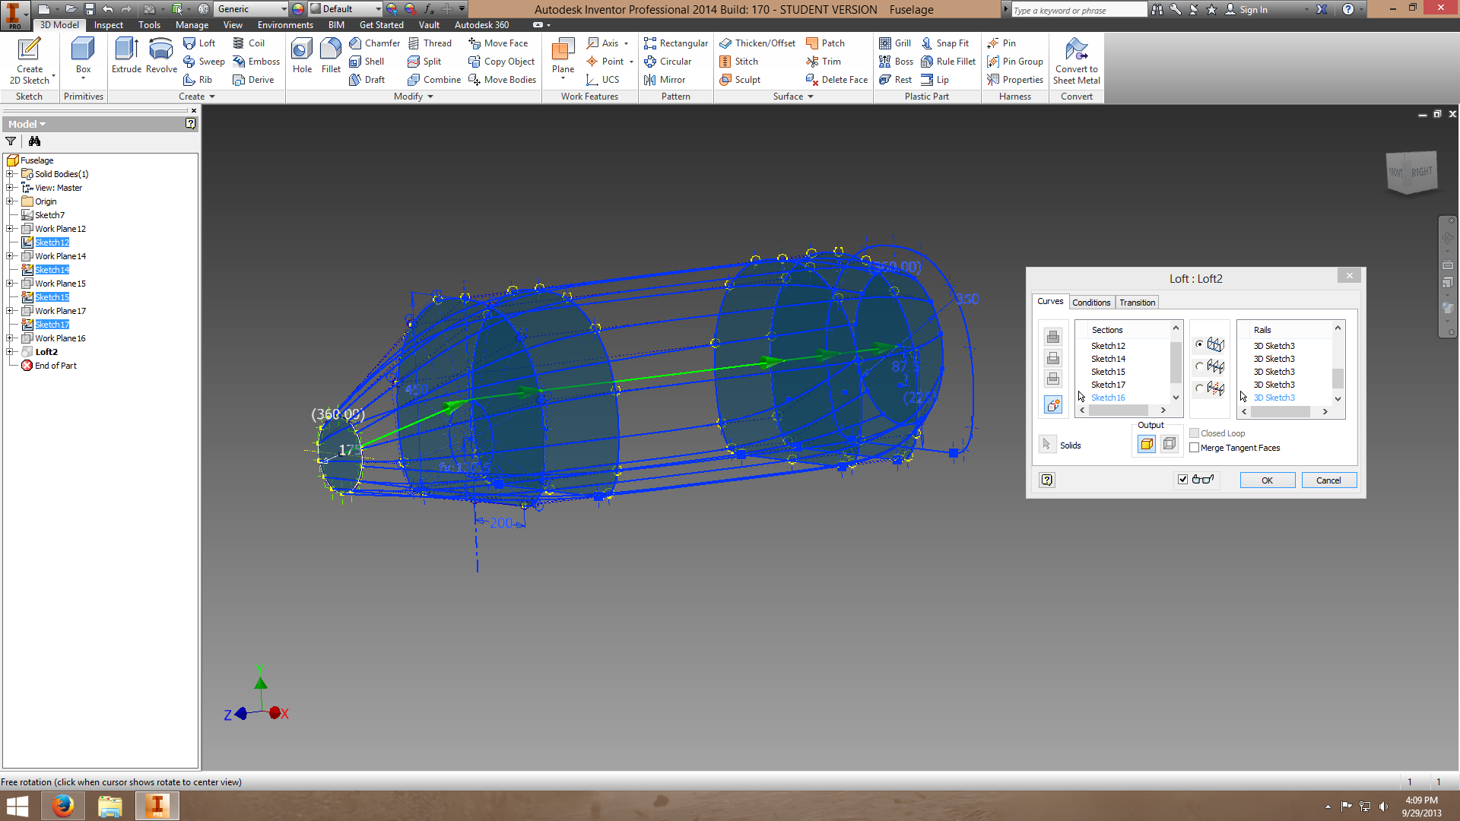Click OK to confirm the loft
Screen dimensions: 1460x821
(1266, 480)
